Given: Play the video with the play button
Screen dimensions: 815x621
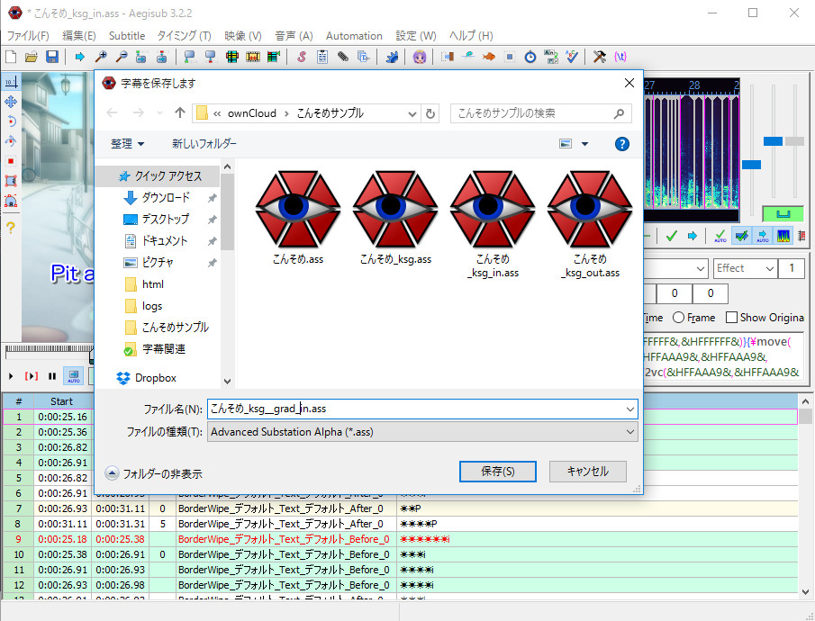Looking at the screenshot, I should click(11, 375).
